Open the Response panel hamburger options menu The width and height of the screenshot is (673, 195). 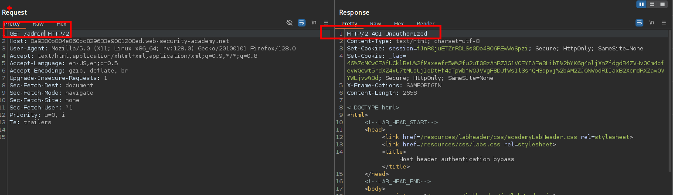pos(664,23)
